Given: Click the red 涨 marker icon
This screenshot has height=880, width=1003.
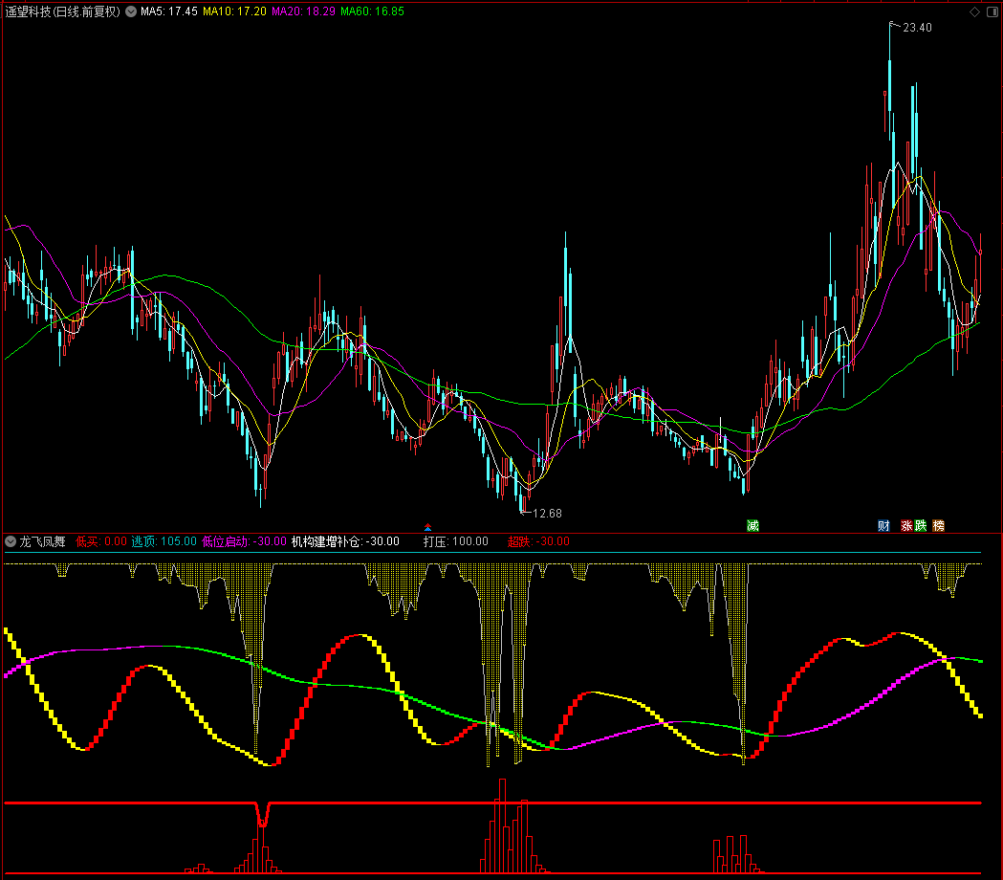Looking at the screenshot, I should point(906,525).
